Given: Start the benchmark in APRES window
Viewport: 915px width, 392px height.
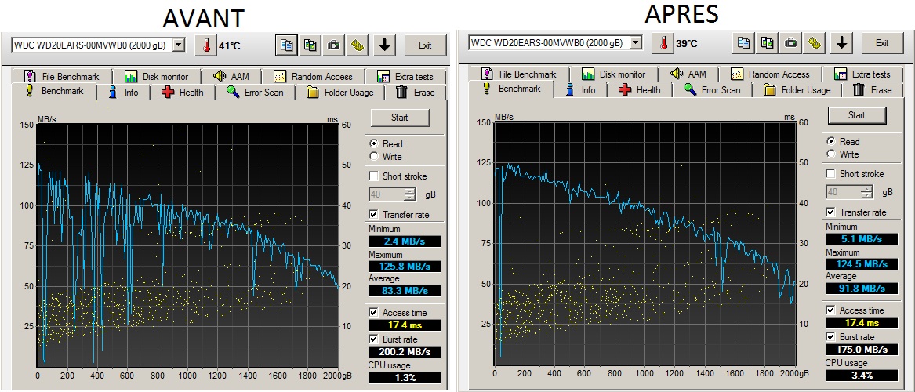Looking at the screenshot, I should pos(857,115).
